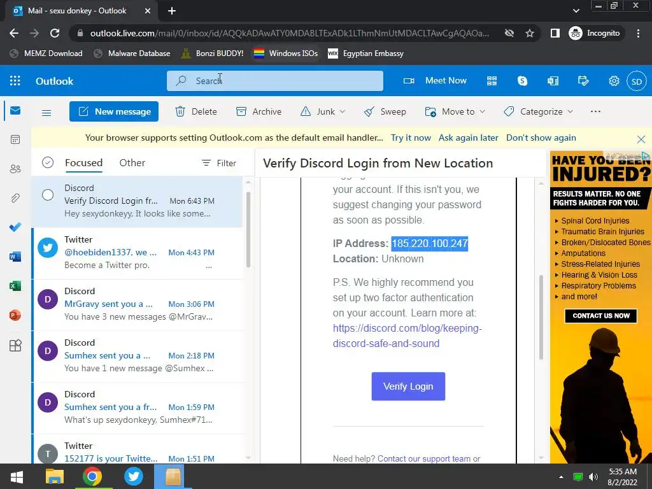Open the Windows ISOs bookmark
Image resolution: width=652 pixels, height=489 pixels.
point(286,53)
